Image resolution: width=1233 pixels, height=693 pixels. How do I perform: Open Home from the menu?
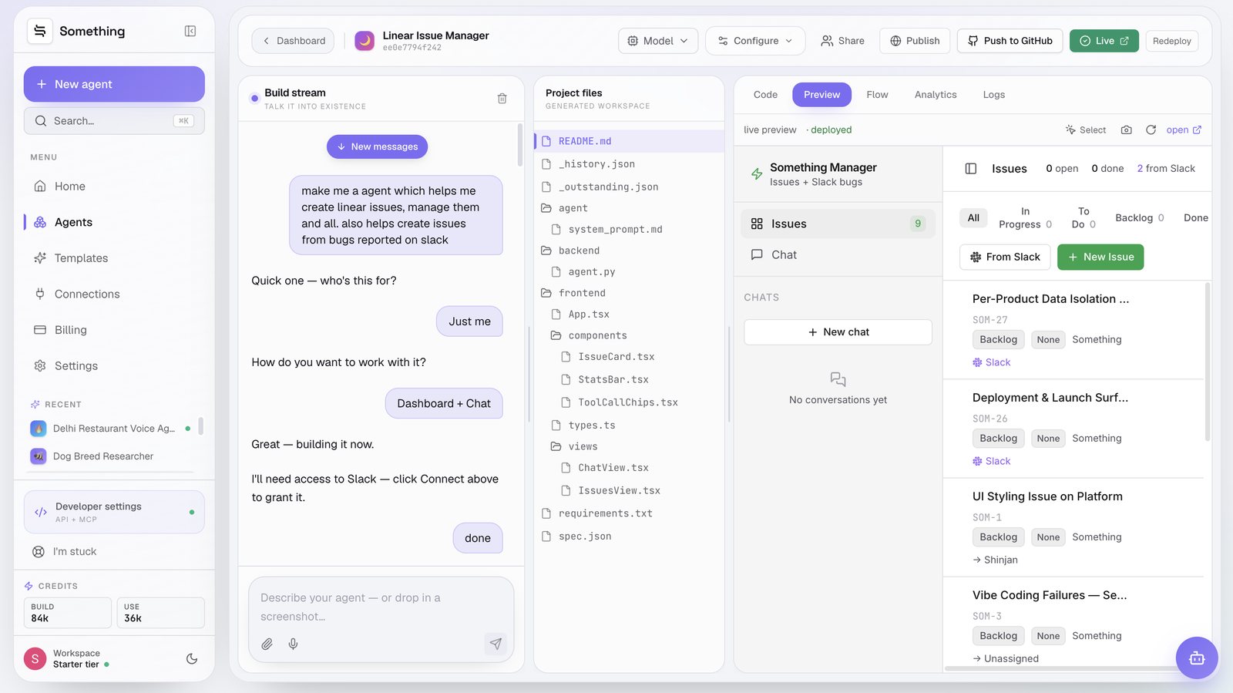[x=114, y=187]
